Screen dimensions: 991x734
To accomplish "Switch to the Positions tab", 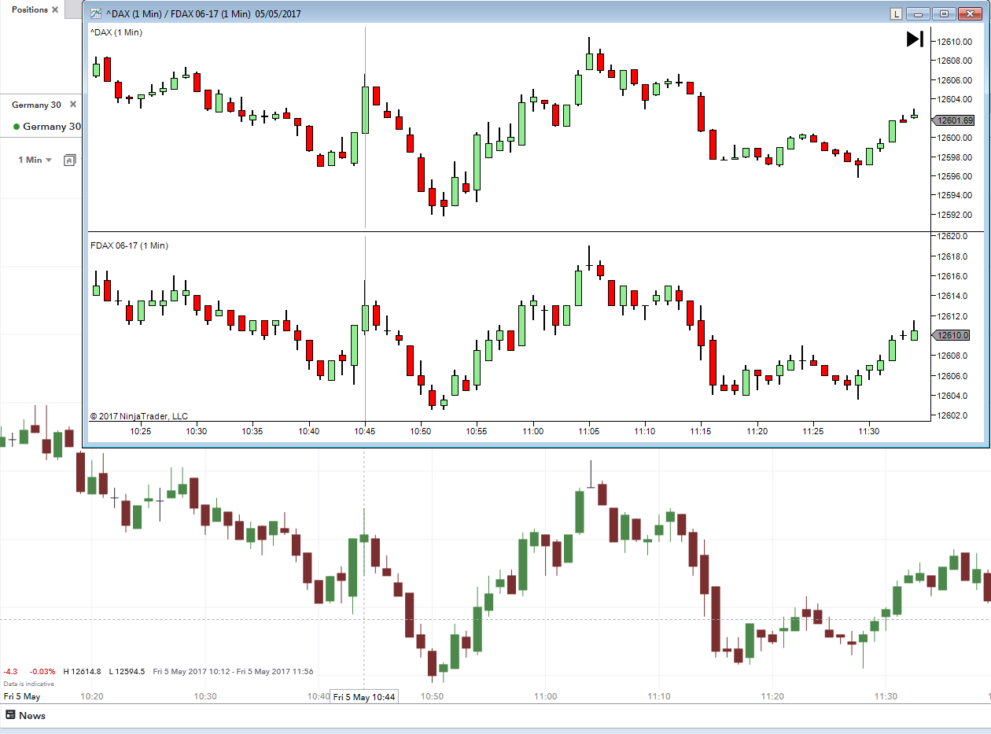I will tap(29, 9).
